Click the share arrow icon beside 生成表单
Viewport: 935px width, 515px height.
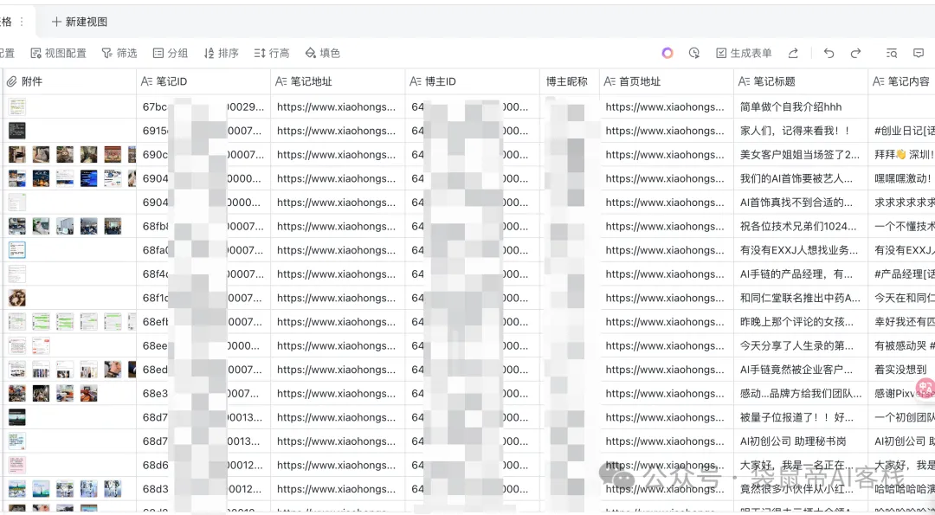793,53
